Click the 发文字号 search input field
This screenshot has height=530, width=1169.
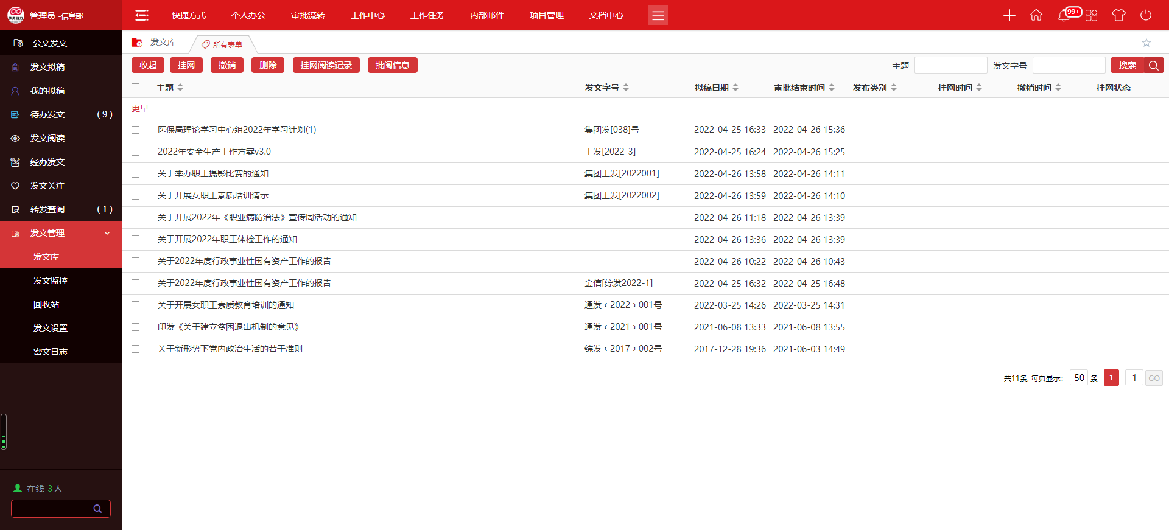click(1069, 66)
